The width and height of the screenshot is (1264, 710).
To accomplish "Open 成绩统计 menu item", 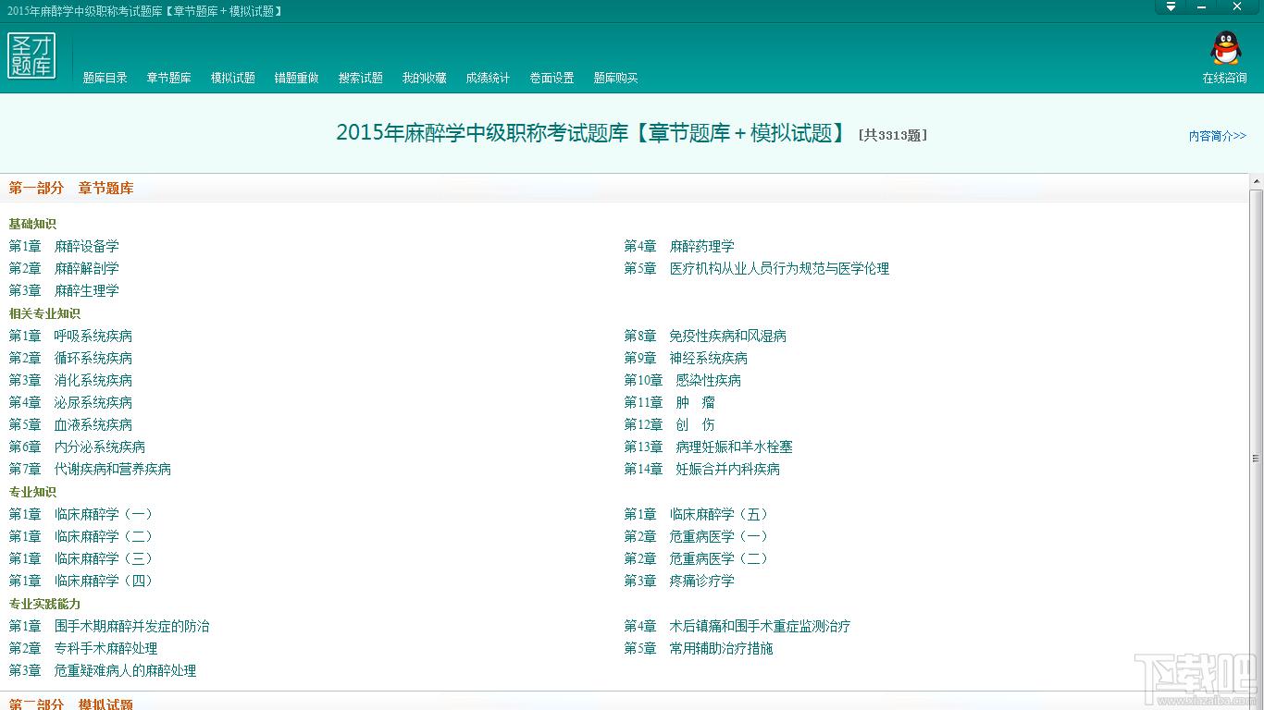I will click(489, 78).
